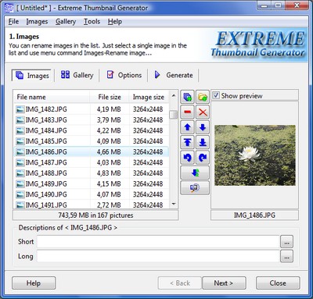Open the File menu
The height and width of the screenshot is (299, 313).
pos(13,22)
